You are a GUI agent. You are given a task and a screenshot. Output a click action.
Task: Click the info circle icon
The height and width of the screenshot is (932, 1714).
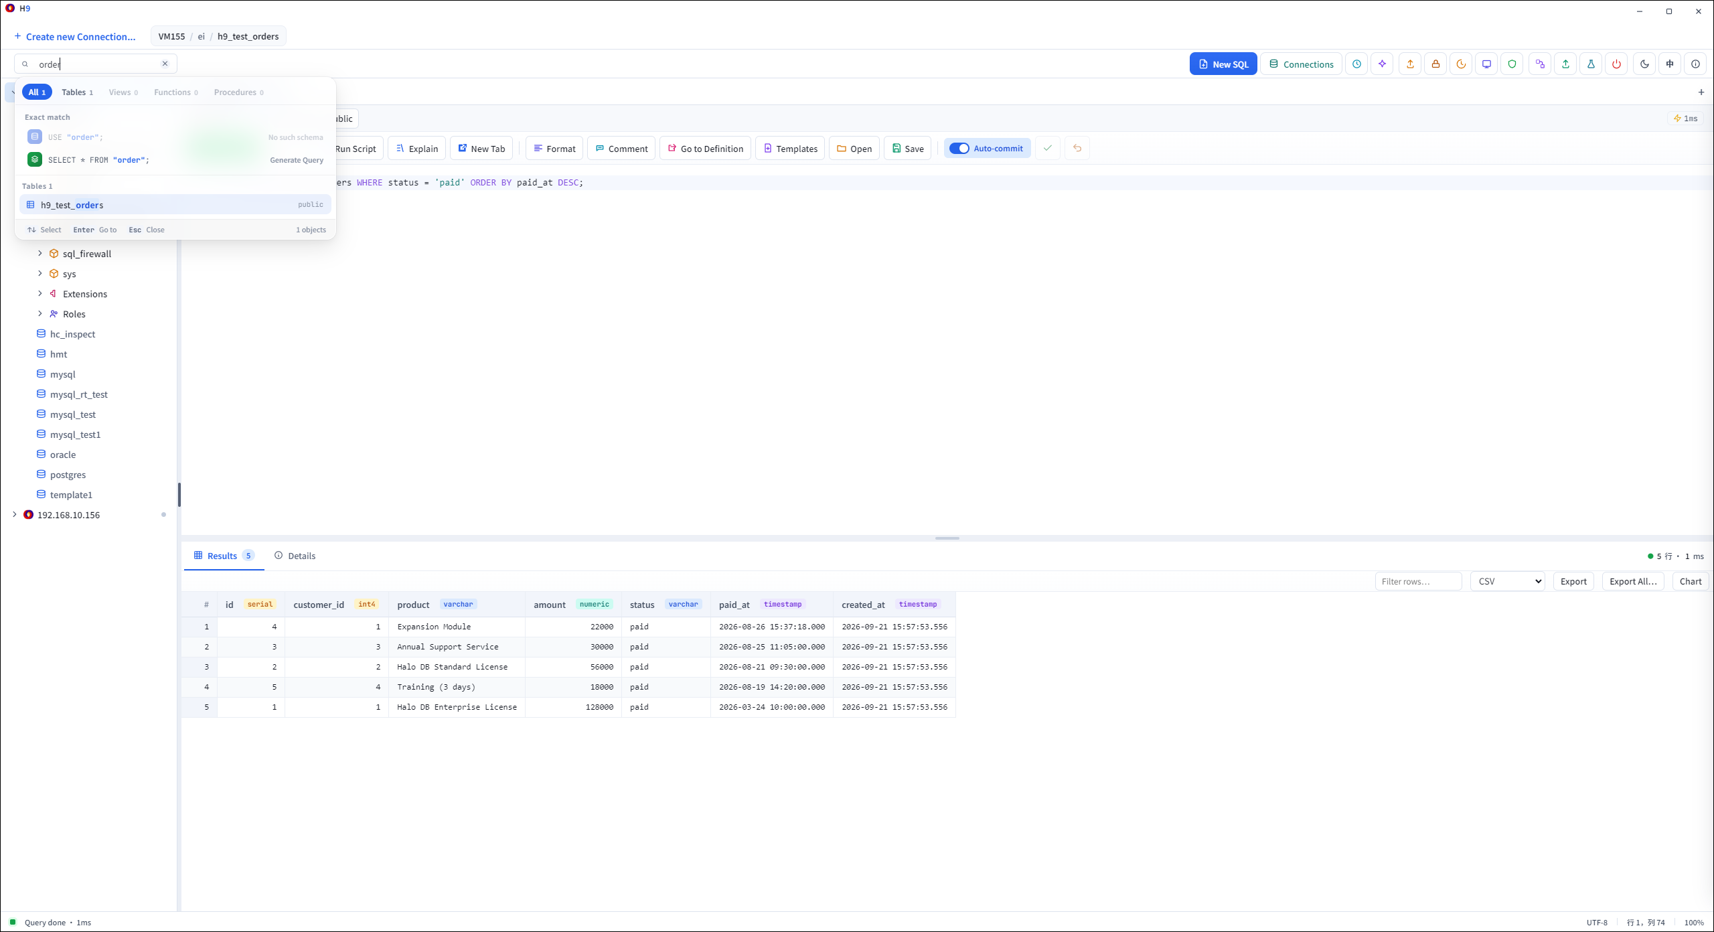point(1695,64)
